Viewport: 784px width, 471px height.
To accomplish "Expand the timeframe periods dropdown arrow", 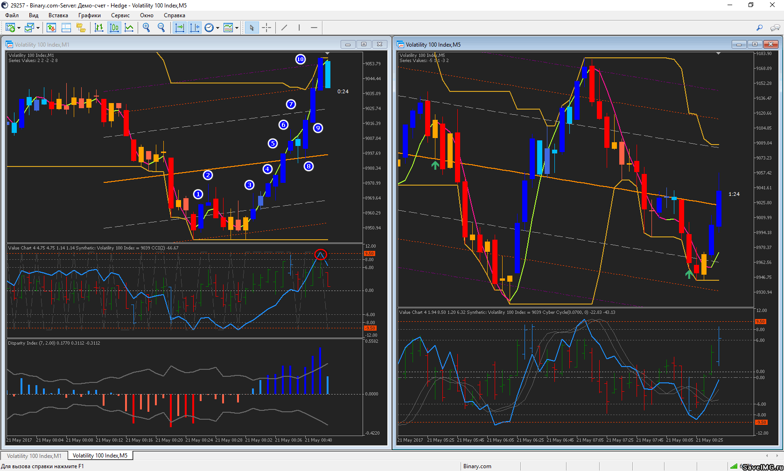I will pyautogui.click(x=217, y=28).
